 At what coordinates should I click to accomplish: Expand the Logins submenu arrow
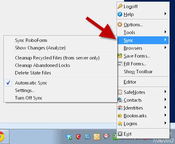[x=165, y=123]
